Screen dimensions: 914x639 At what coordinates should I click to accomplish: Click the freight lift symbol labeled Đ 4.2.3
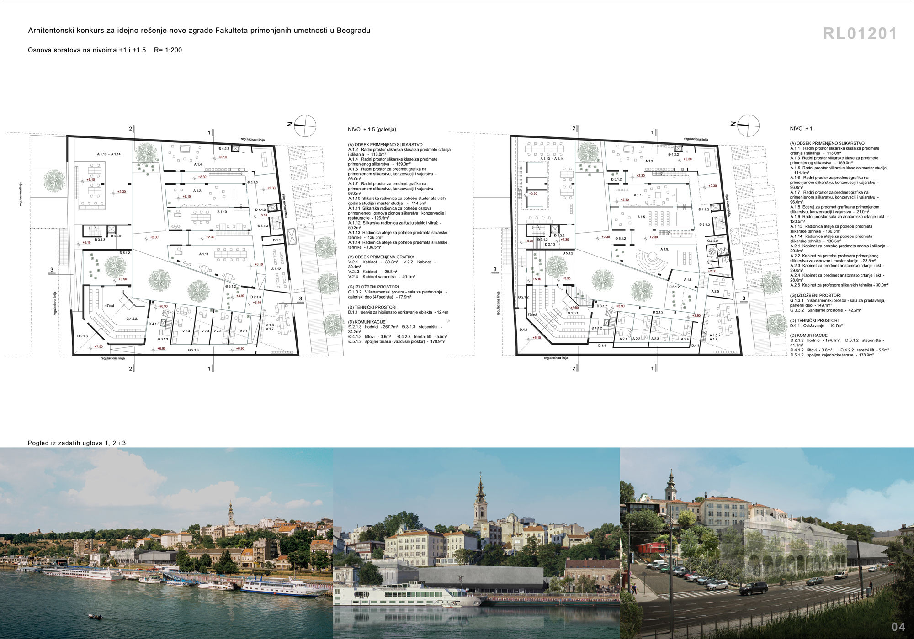pyautogui.click(x=235, y=148)
